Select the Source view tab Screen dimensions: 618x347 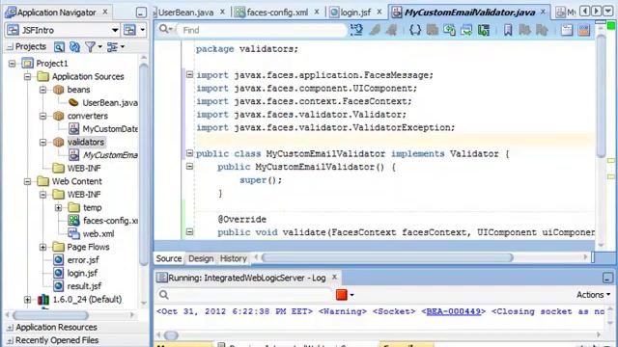[x=169, y=258]
